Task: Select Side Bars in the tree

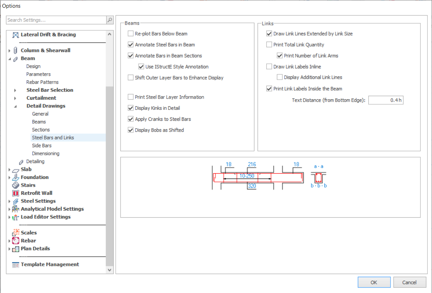Action: coord(42,145)
